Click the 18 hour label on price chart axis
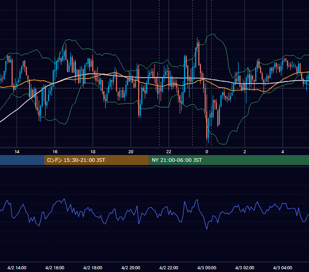The width and height of the screenshot is (309, 272). [93, 152]
